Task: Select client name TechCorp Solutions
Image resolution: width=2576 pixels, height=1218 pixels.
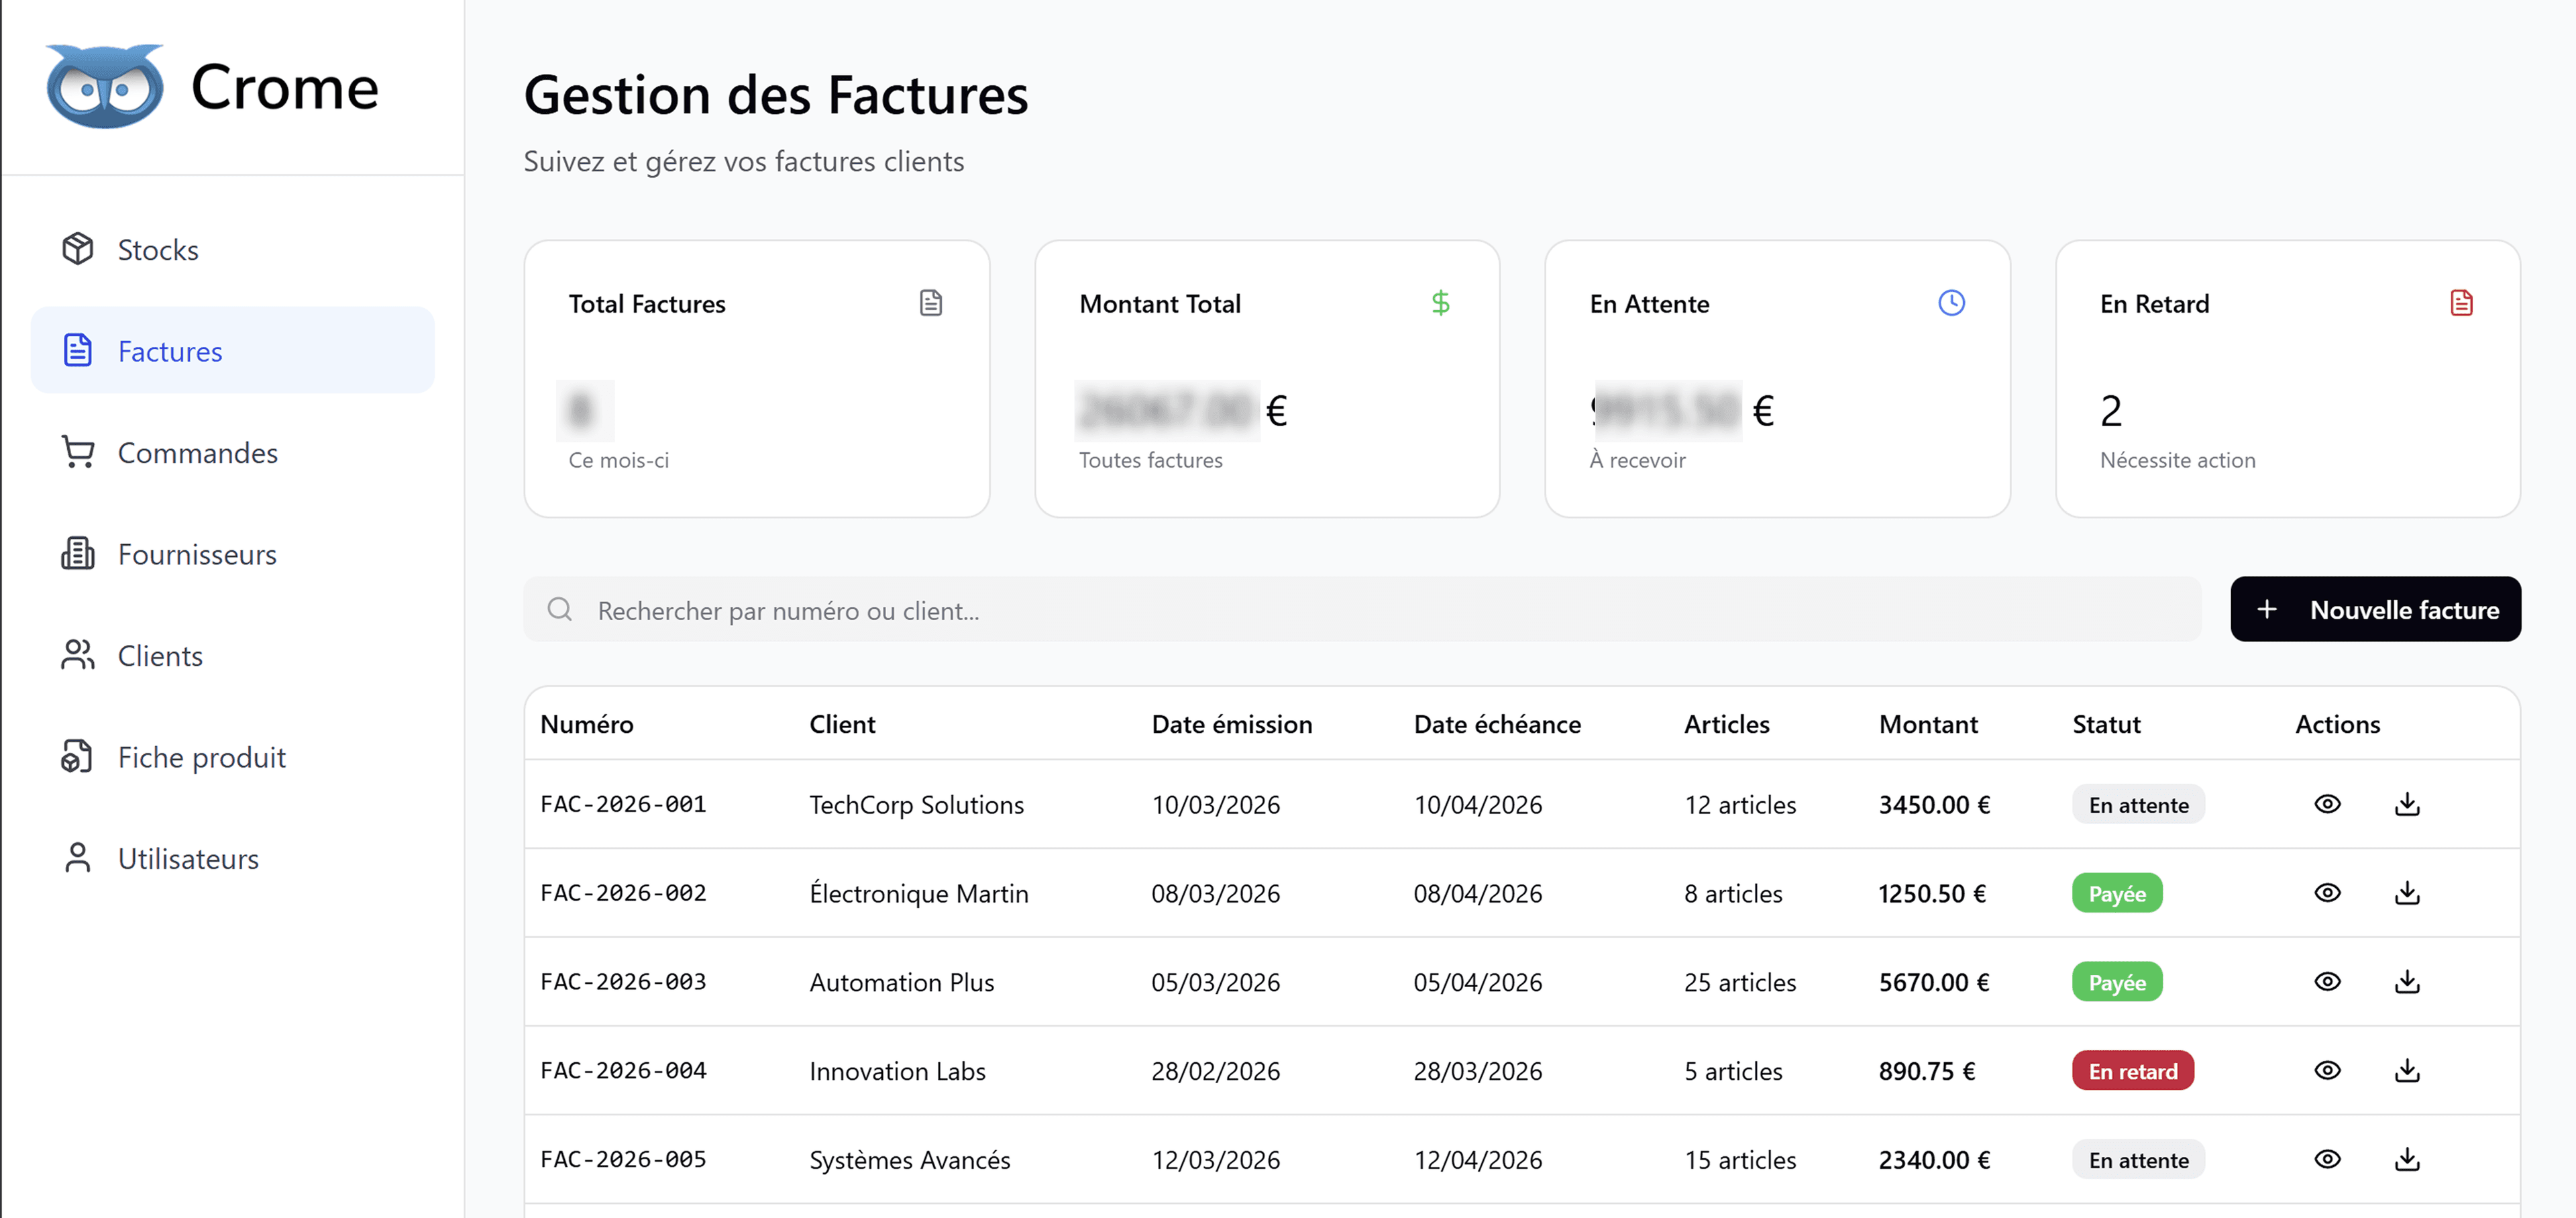Action: coord(916,805)
